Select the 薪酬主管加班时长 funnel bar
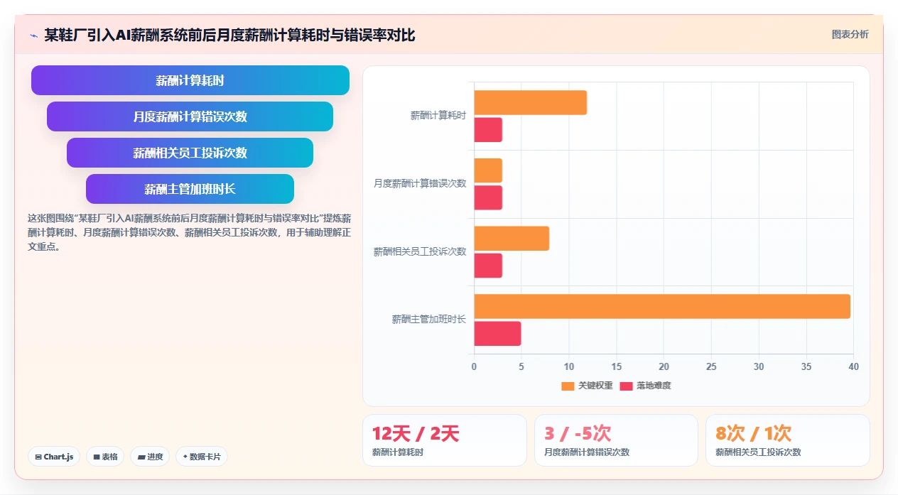 [190, 189]
